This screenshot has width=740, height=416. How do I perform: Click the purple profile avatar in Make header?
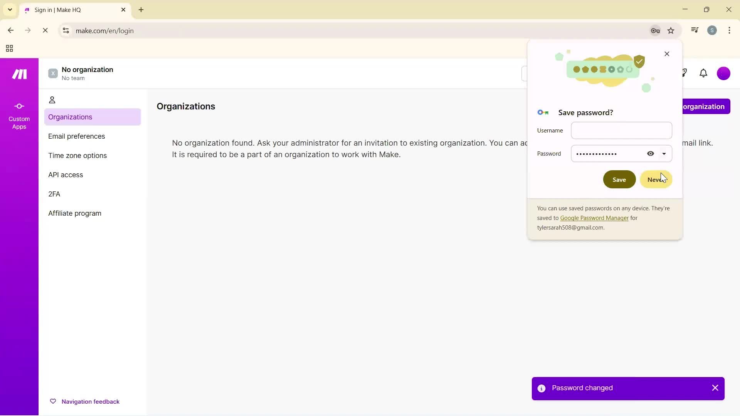click(723, 73)
